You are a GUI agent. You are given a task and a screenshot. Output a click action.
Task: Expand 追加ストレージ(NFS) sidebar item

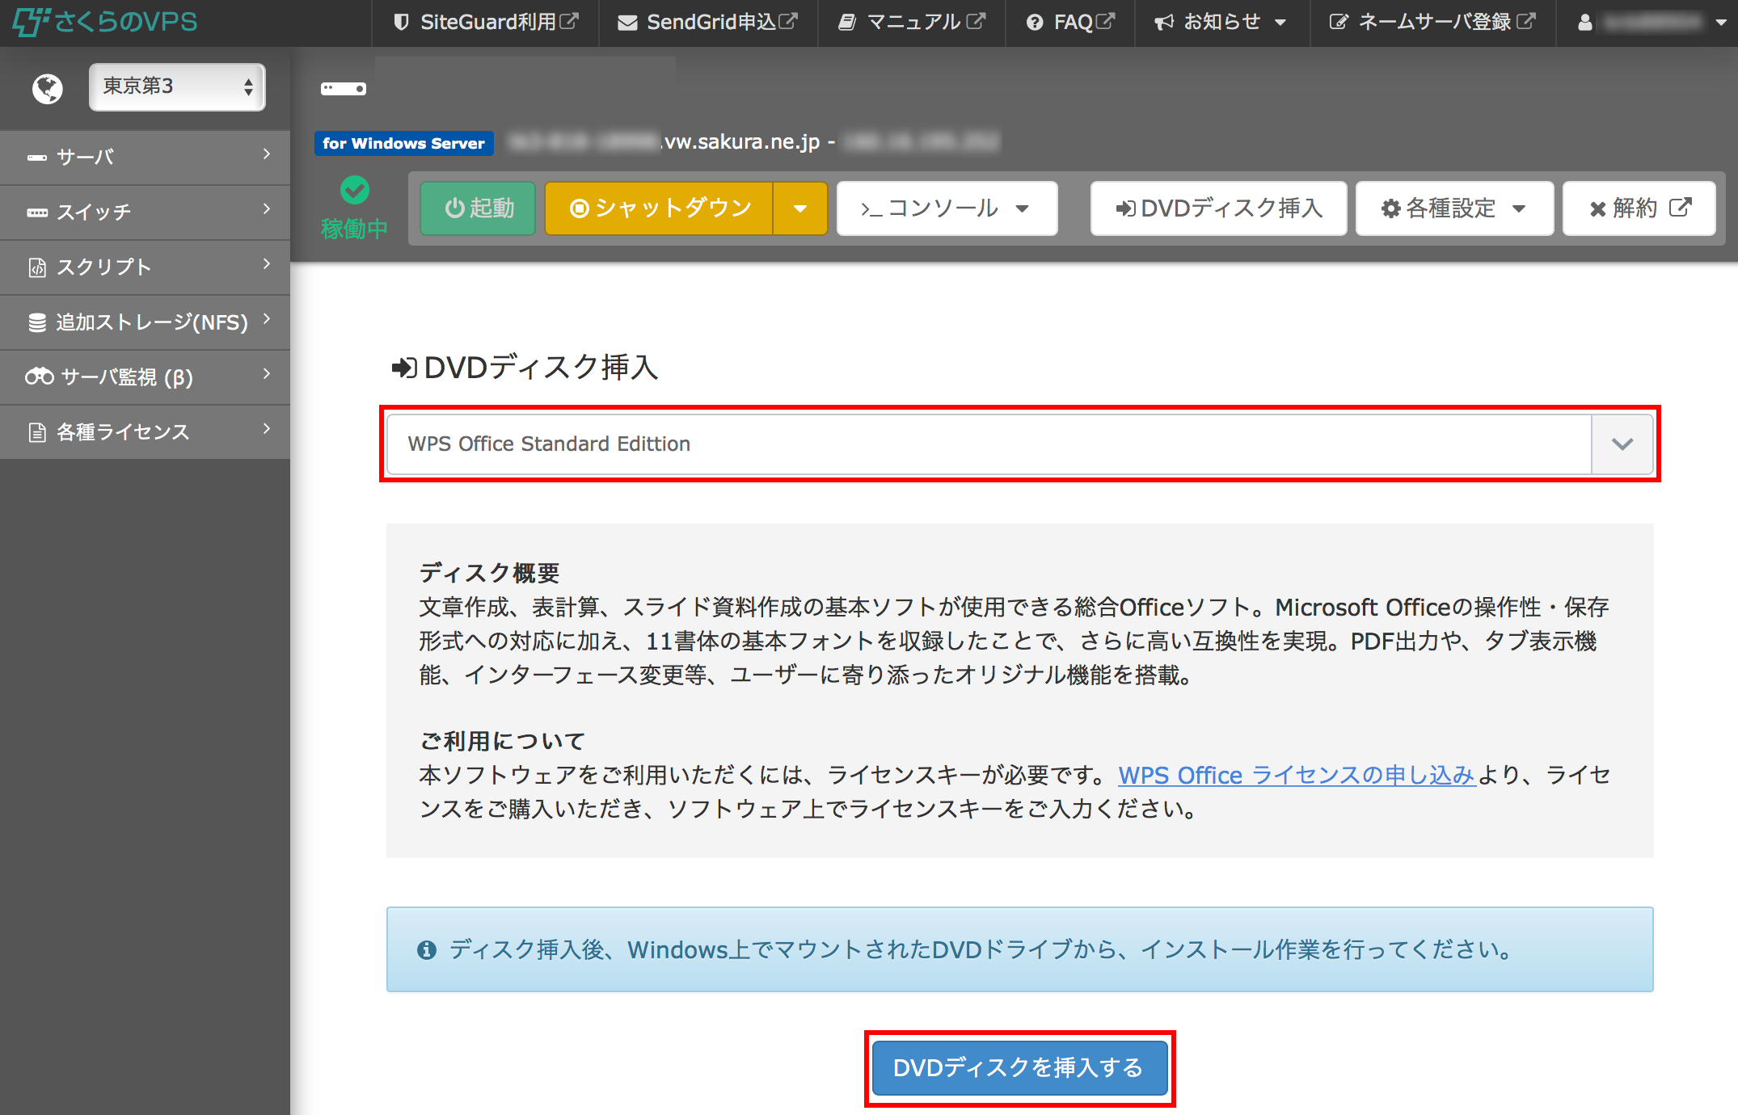coord(145,322)
